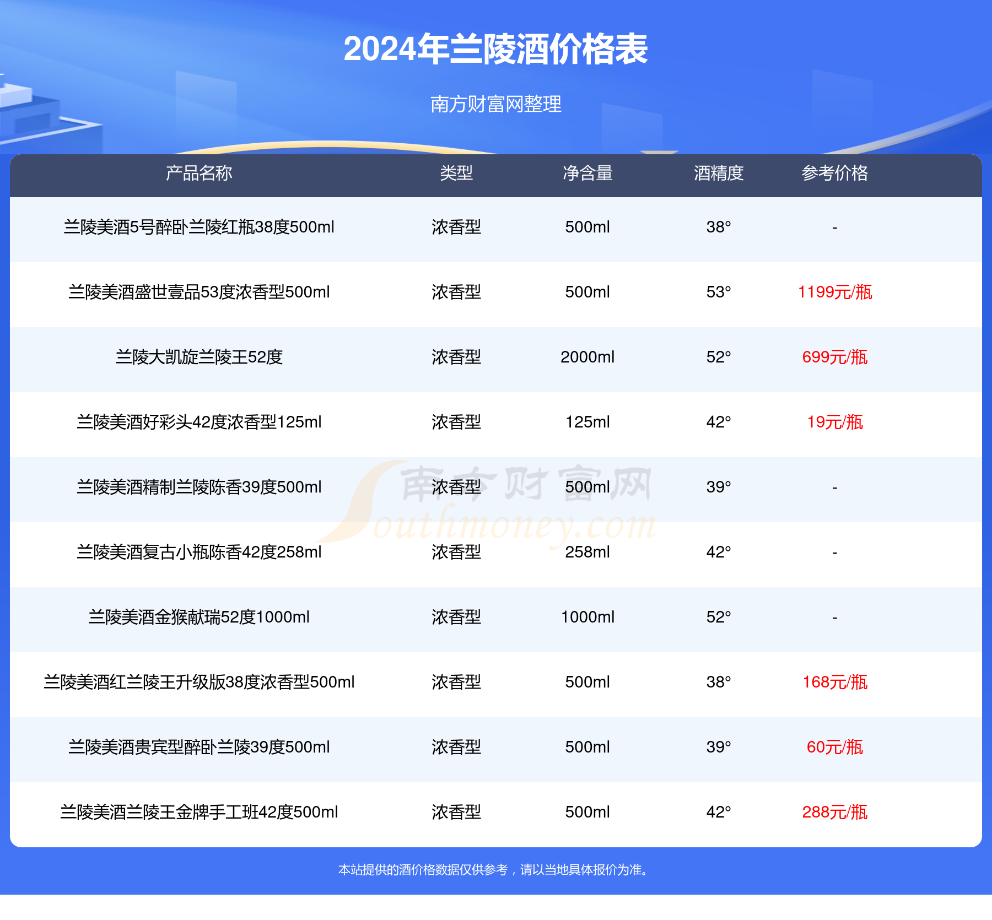Select 兰陵美酒金猴献瑞52度1000ml product name
This screenshot has height=920, width=992.
click(x=199, y=617)
